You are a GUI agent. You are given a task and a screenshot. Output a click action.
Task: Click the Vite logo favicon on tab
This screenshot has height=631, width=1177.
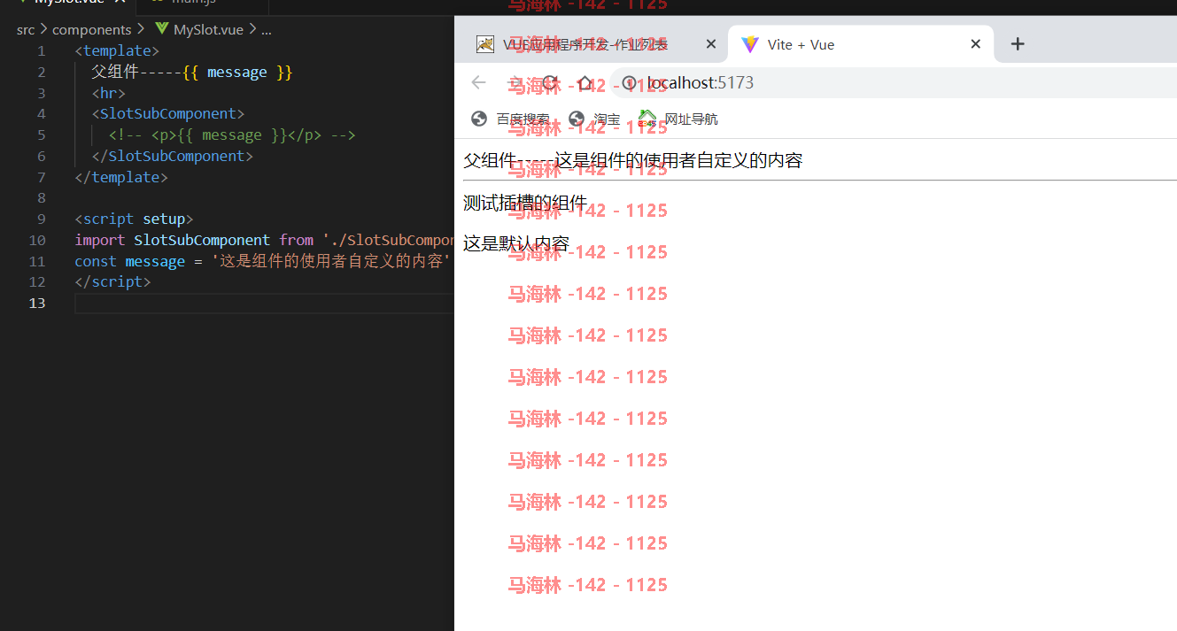750,44
